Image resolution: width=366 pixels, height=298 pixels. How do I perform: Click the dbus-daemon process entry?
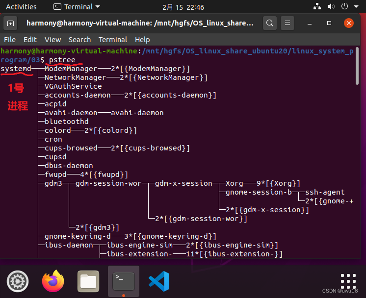(69, 166)
